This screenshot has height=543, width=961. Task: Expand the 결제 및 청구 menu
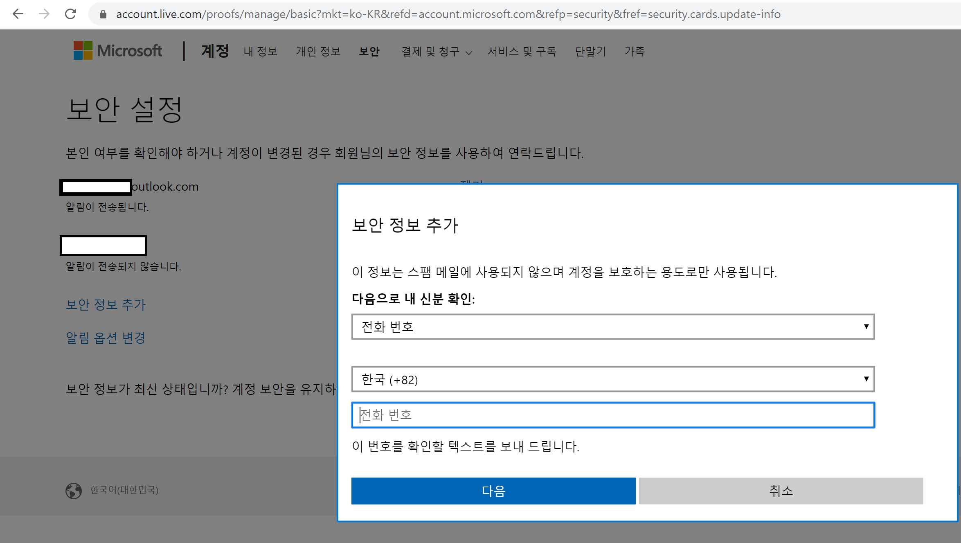(436, 52)
